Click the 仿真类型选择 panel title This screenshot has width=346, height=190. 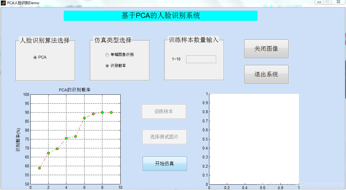113,40
